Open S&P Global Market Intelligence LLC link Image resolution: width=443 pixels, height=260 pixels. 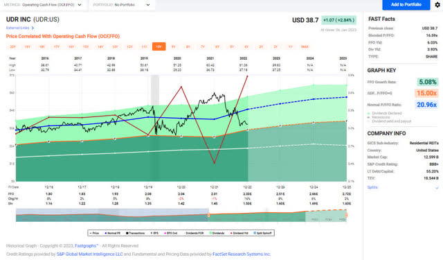pos(90,254)
